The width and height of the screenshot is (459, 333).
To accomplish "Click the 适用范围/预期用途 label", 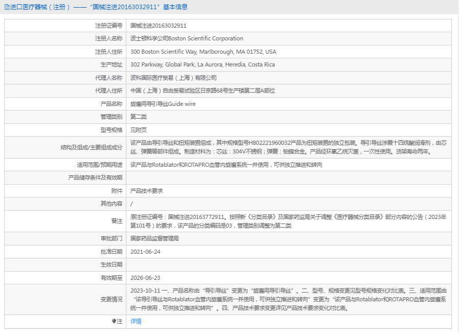I will (x=100, y=165).
